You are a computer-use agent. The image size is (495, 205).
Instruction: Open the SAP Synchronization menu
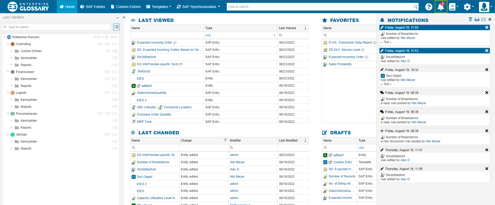click(x=198, y=7)
